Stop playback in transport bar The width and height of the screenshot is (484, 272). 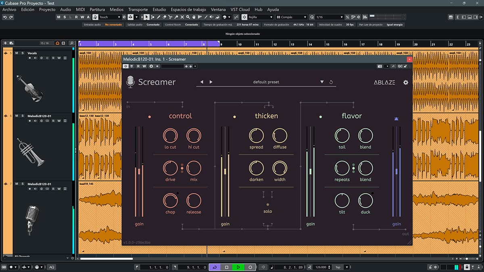point(227,267)
